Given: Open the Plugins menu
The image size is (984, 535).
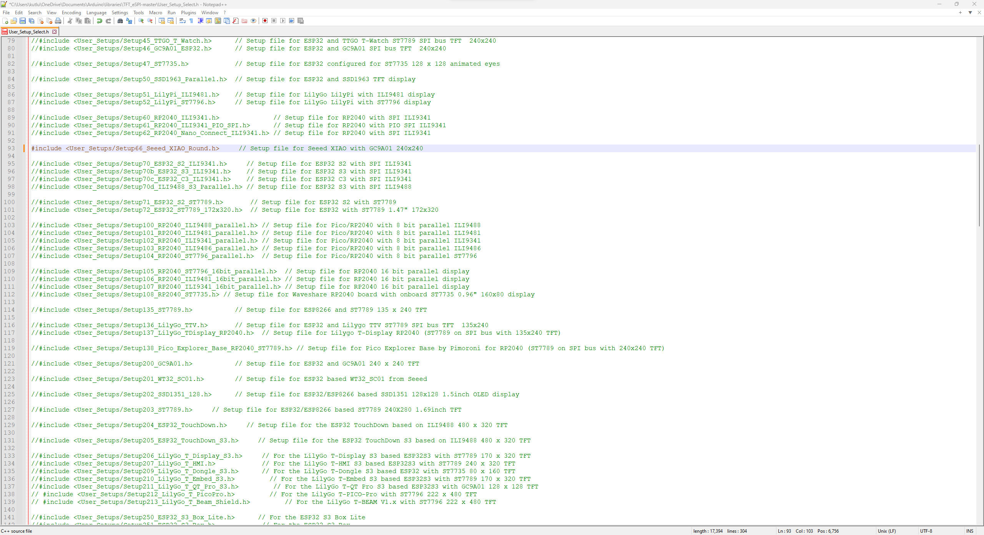Looking at the screenshot, I should point(188,13).
